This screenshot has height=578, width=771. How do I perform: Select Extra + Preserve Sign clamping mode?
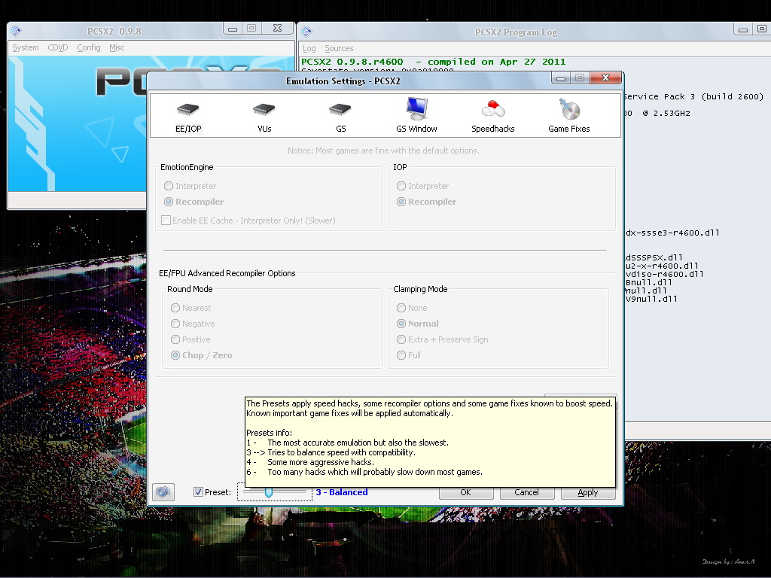tap(401, 339)
